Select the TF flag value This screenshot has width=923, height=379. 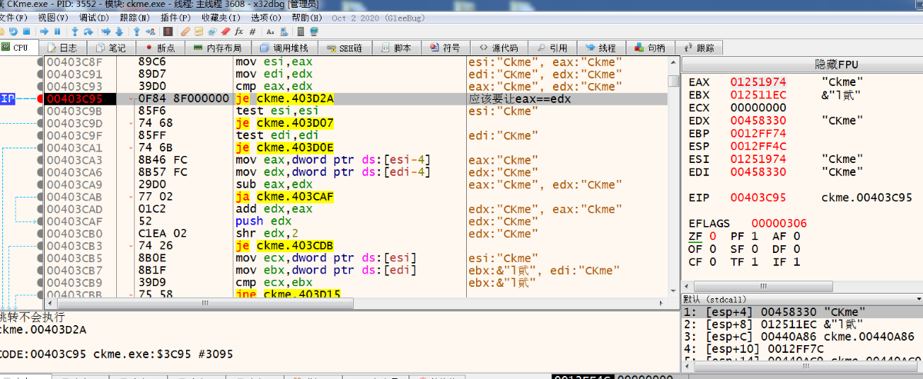coord(754,261)
